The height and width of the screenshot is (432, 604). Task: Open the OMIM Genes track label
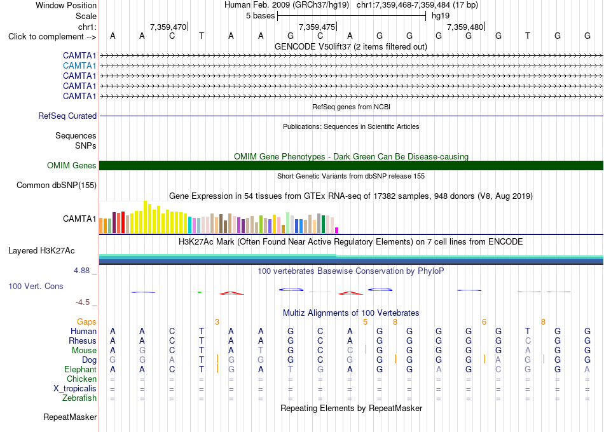click(x=71, y=166)
